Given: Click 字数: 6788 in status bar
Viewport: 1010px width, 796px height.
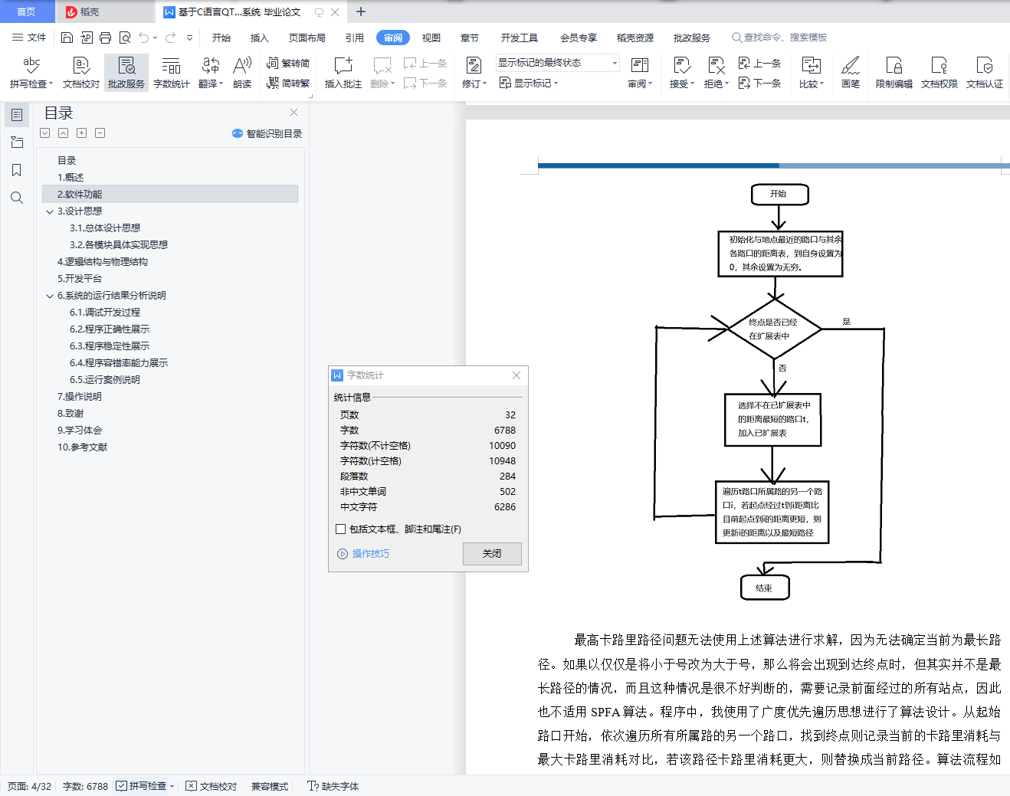Looking at the screenshot, I should point(85,786).
